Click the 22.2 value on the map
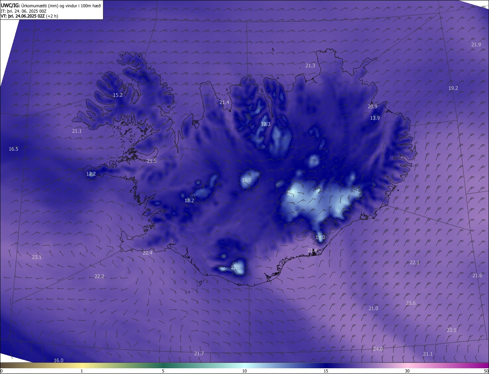Screen dimensions: 489x374 [x=99, y=276]
